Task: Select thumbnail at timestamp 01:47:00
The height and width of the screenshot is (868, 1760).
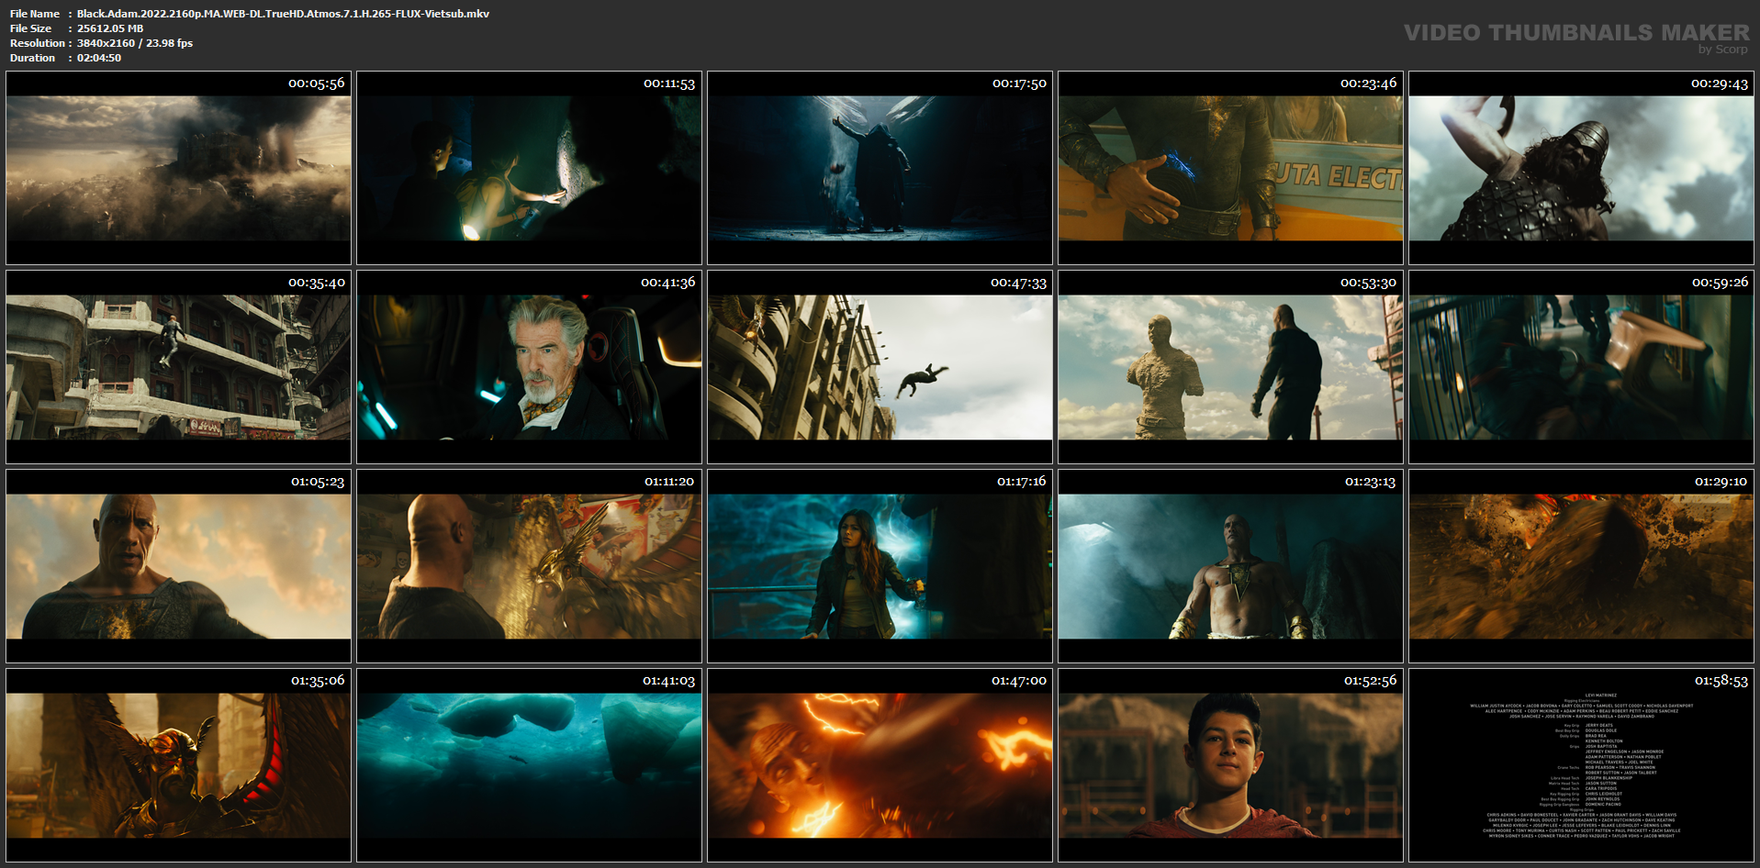Action: point(880,765)
